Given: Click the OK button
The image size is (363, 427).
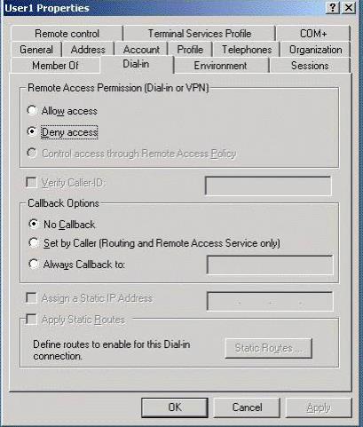Looking at the screenshot, I should coord(175,407).
